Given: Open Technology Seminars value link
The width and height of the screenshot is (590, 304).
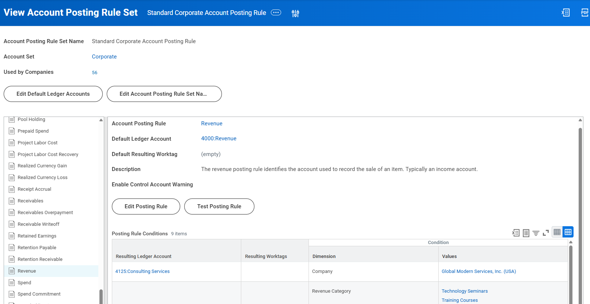Looking at the screenshot, I should tap(465, 291).
